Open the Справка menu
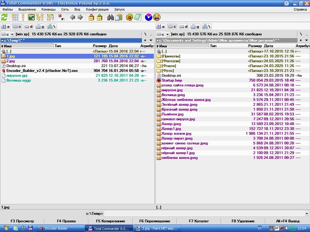The width and height of the screenshot is (310, 232). [x=300, y=9]
